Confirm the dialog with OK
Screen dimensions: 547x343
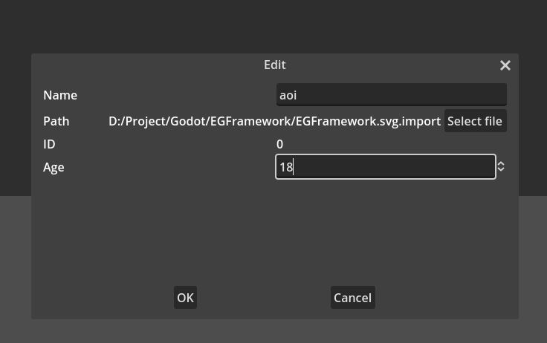click(185, 298)
